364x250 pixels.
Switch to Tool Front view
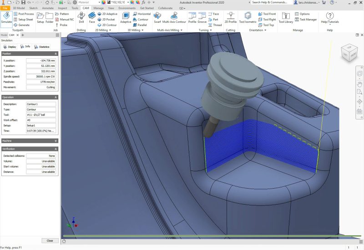(x=267, y=14)
